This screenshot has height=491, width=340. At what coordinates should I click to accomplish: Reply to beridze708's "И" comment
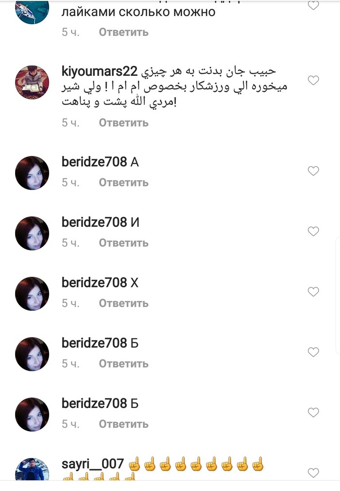tap(124, 243)
